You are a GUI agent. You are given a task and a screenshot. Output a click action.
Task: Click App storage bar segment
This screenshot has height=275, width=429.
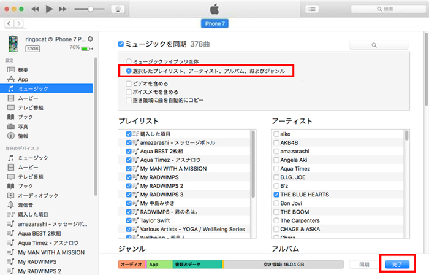pyautogui.click(x=160, y=265)
